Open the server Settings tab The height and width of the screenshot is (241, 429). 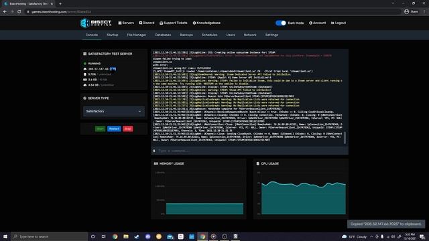point(271,35)
